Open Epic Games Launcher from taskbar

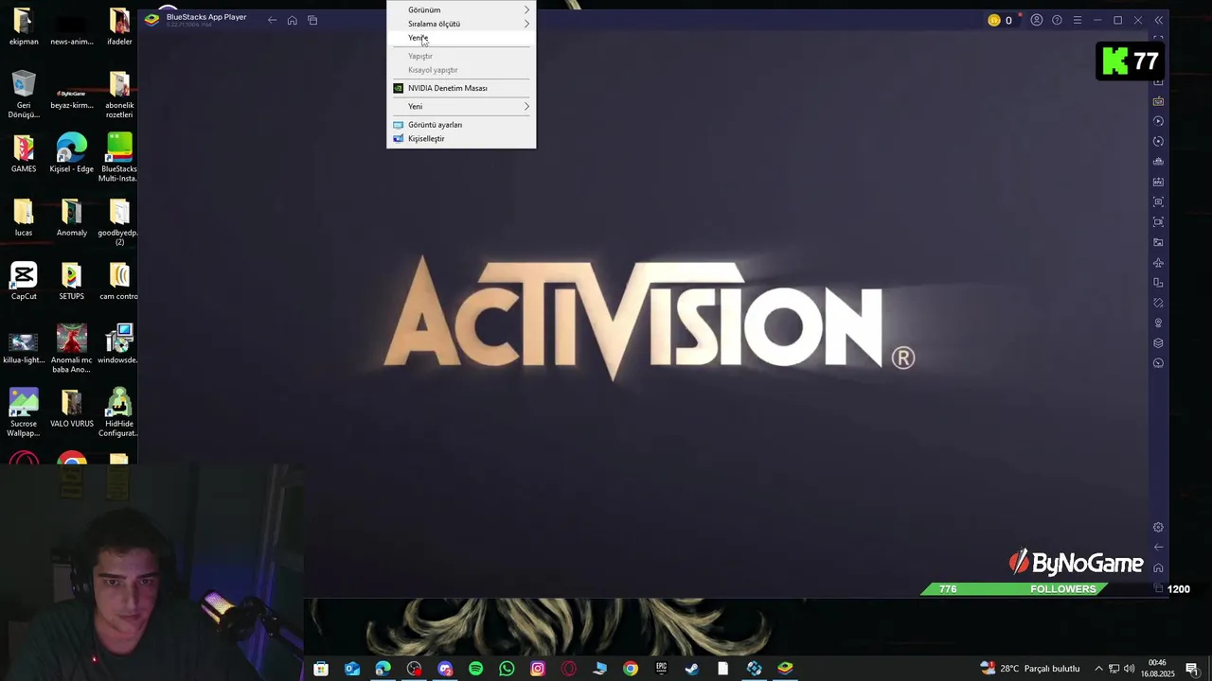click(x=661, y=669)
